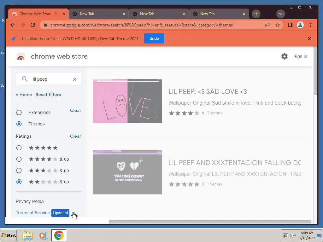This screenshot has width=323, height=242.
Task: Click the taskbar clock showing 6:04 AM
Action: (x=307, y=235)
